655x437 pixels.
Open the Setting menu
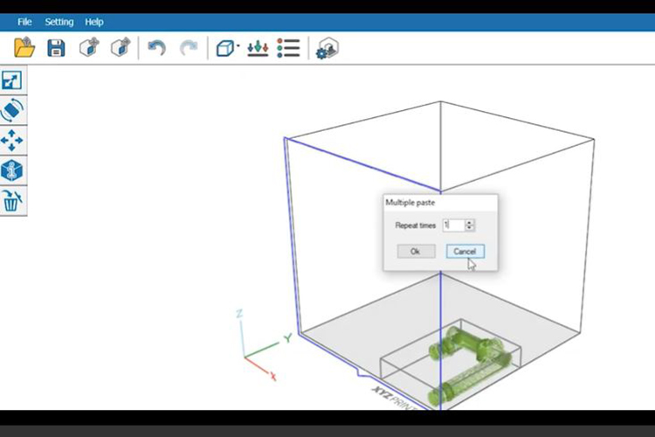pyautogui.click(x=59, y=22)
